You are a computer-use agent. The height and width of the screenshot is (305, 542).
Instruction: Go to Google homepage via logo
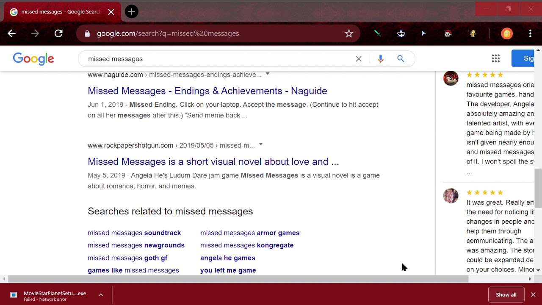coord(33,59)
